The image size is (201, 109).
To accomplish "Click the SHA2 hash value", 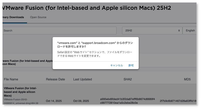I will (x=127, y=101).
